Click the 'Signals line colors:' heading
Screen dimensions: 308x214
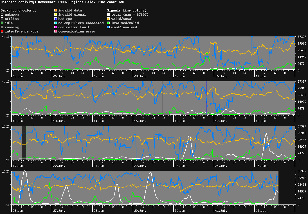pos(127,10)
